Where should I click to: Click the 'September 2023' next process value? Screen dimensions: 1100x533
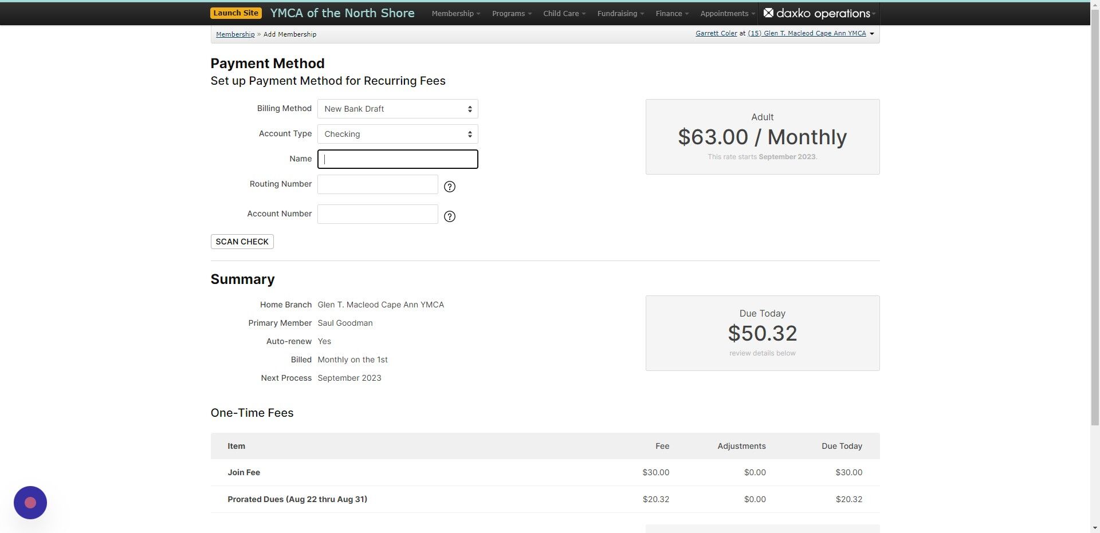click(349, 378)
